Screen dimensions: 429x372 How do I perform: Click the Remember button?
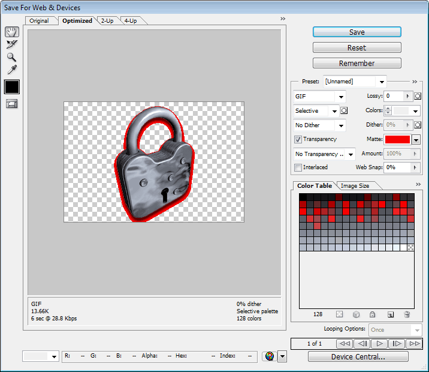(357, 63)
